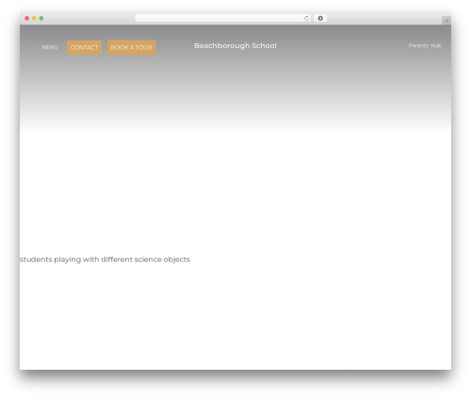Click the 'students playing with different science objects' text
Viewport: 471px width, 398px height.
click(x=105, y=260)
